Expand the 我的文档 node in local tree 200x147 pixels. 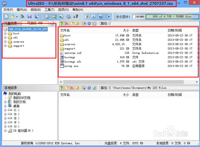click(x=5, y=102)
